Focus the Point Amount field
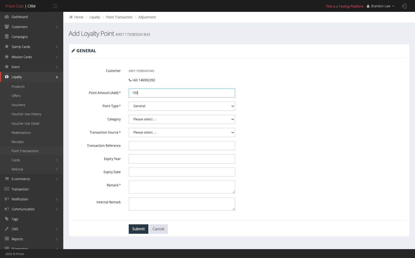The image size is (415, 258). tap(182, 93)
